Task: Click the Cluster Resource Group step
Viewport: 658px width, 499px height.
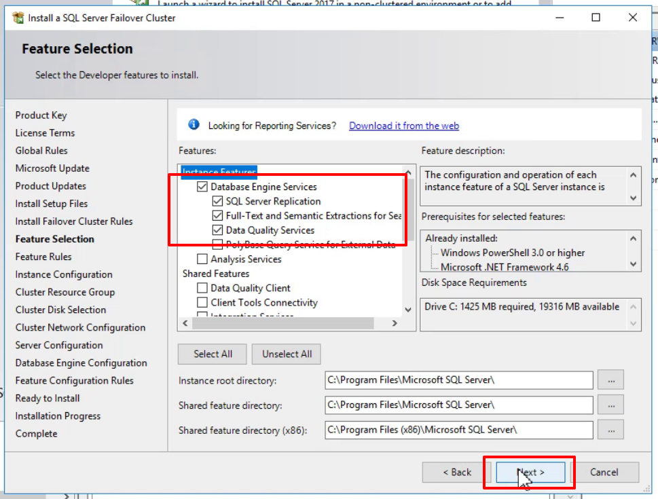Action: 65,292
